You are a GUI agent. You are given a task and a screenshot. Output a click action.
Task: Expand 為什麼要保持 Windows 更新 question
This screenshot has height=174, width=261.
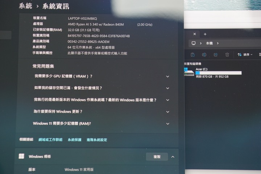pos(167,112)
